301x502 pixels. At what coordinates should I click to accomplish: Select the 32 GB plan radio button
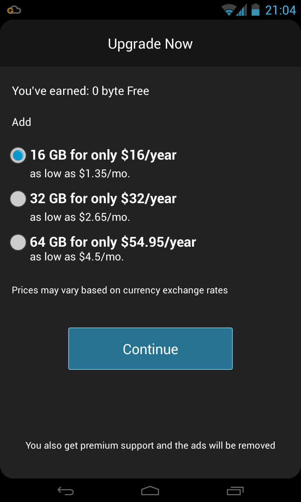[x=18, y=199]
